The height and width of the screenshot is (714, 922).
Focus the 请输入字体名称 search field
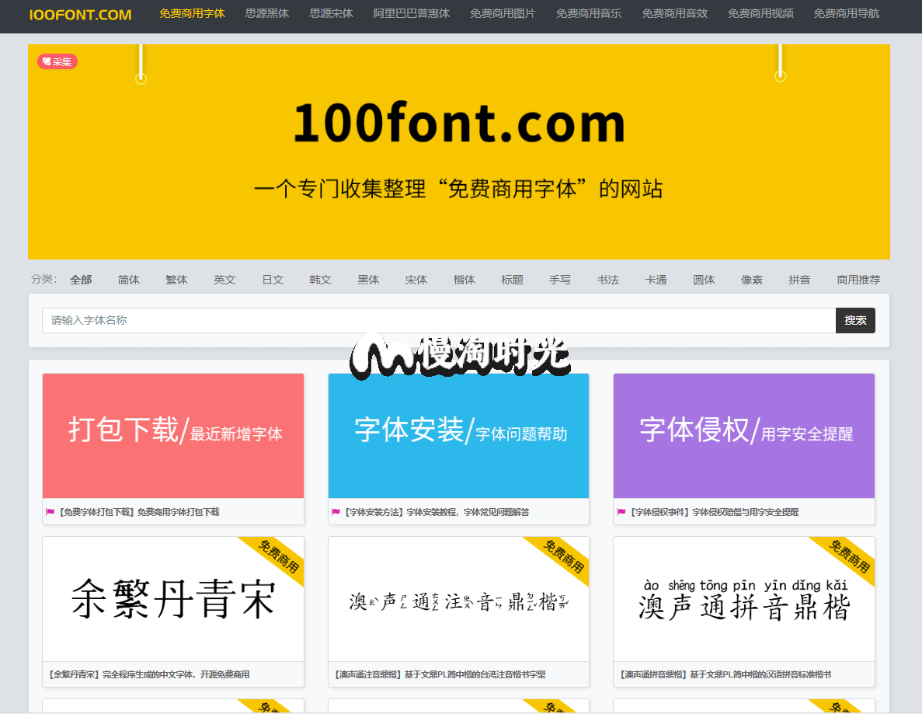point(439,321)
